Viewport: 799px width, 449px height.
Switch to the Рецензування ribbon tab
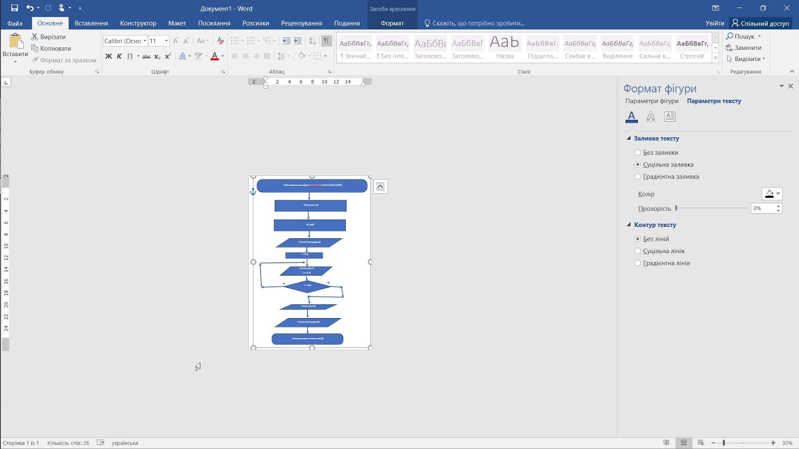pyautogui.click(x=301, y=23)
